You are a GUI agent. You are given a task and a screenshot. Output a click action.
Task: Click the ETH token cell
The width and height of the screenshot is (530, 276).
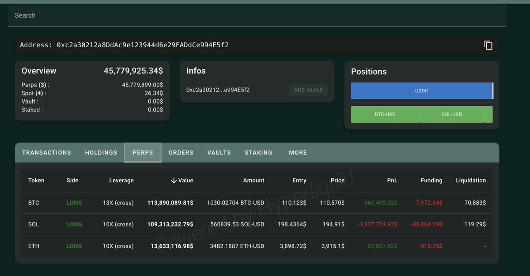(x=34, y=246)
